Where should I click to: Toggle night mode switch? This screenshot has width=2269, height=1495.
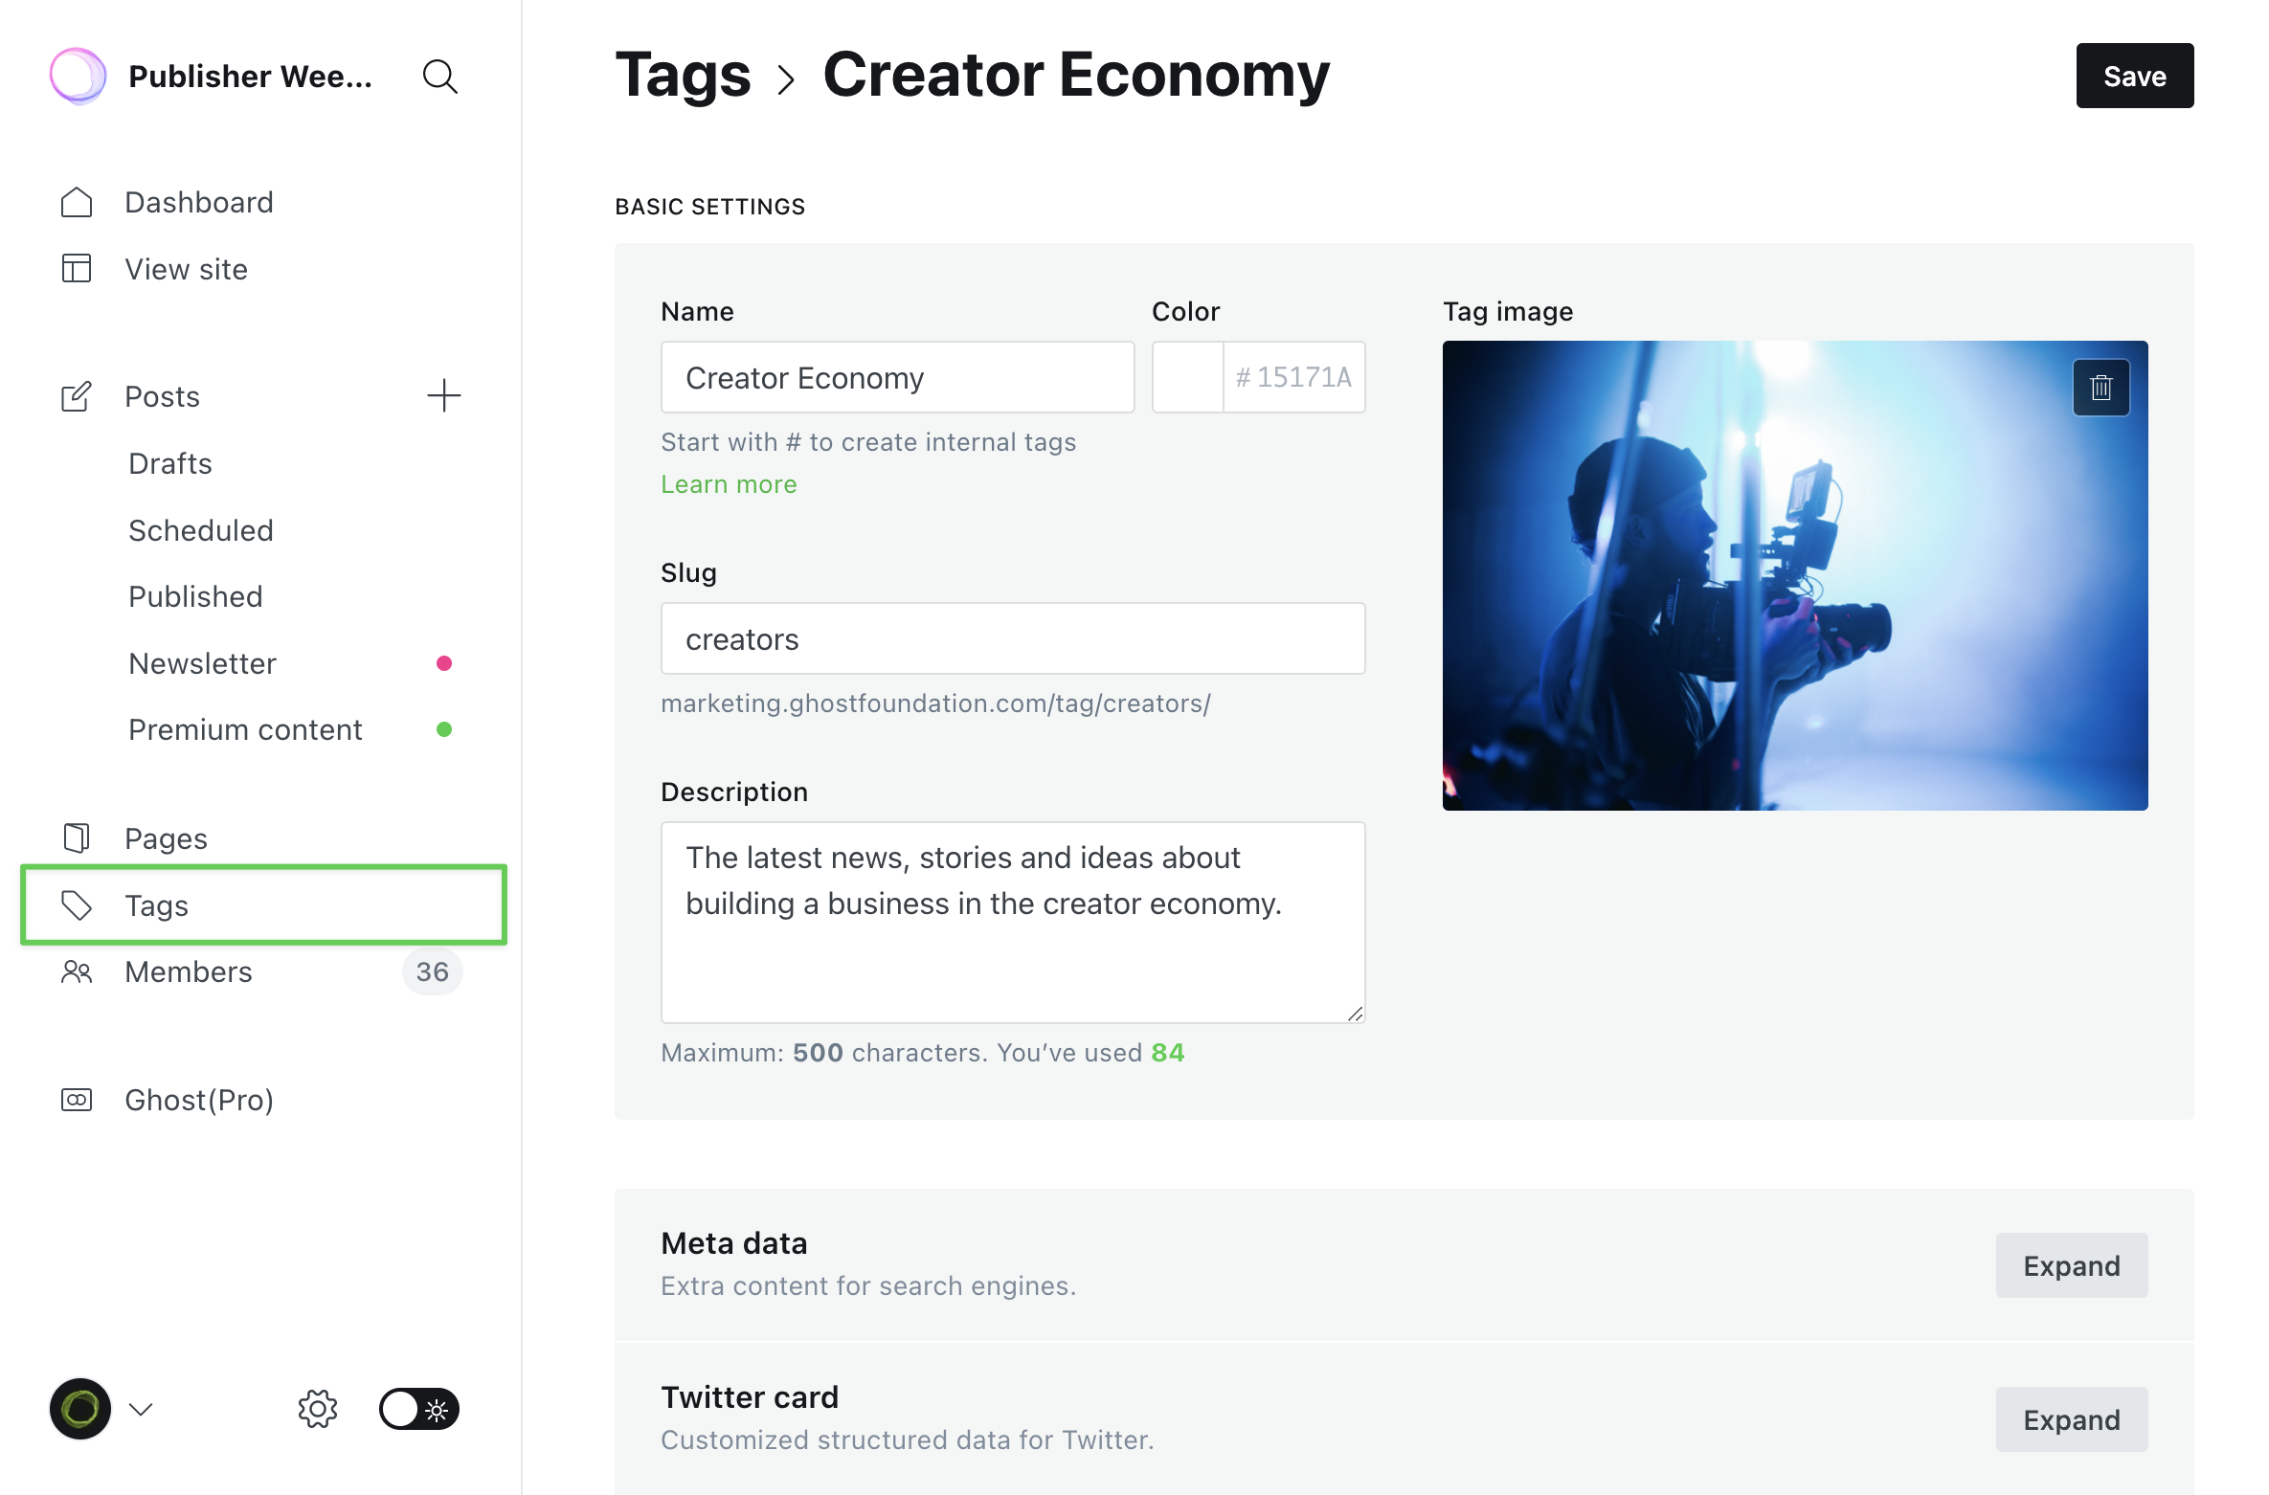(x=419, y=1409)
